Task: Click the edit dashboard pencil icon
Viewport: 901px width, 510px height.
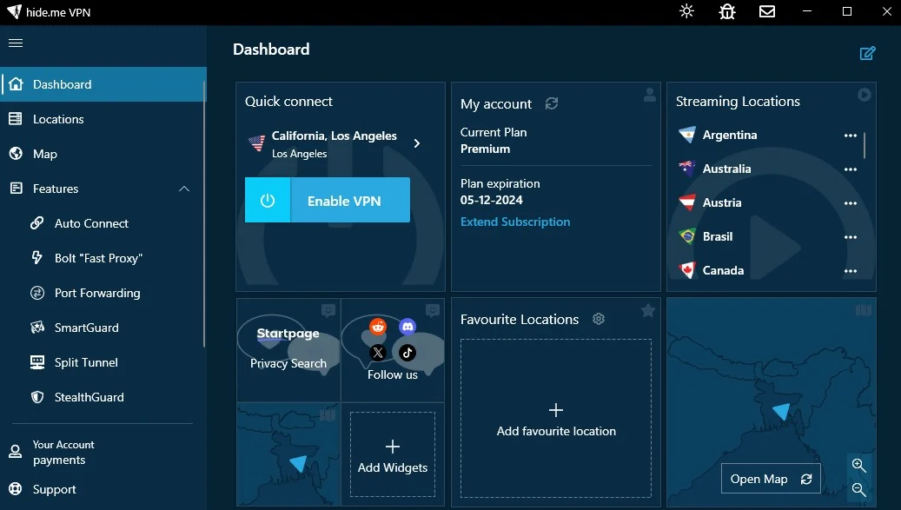Action: pos(868,53)
